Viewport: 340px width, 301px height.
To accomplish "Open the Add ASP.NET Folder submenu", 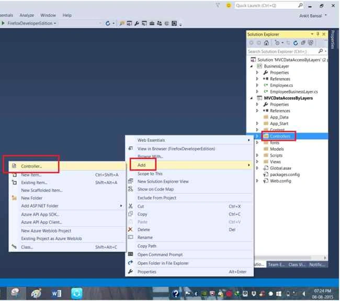I will pyautogui.click(x=67, y=206).
